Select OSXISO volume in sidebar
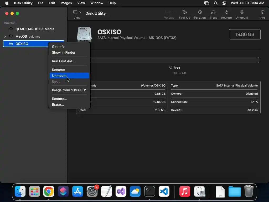 coord(34,44)
